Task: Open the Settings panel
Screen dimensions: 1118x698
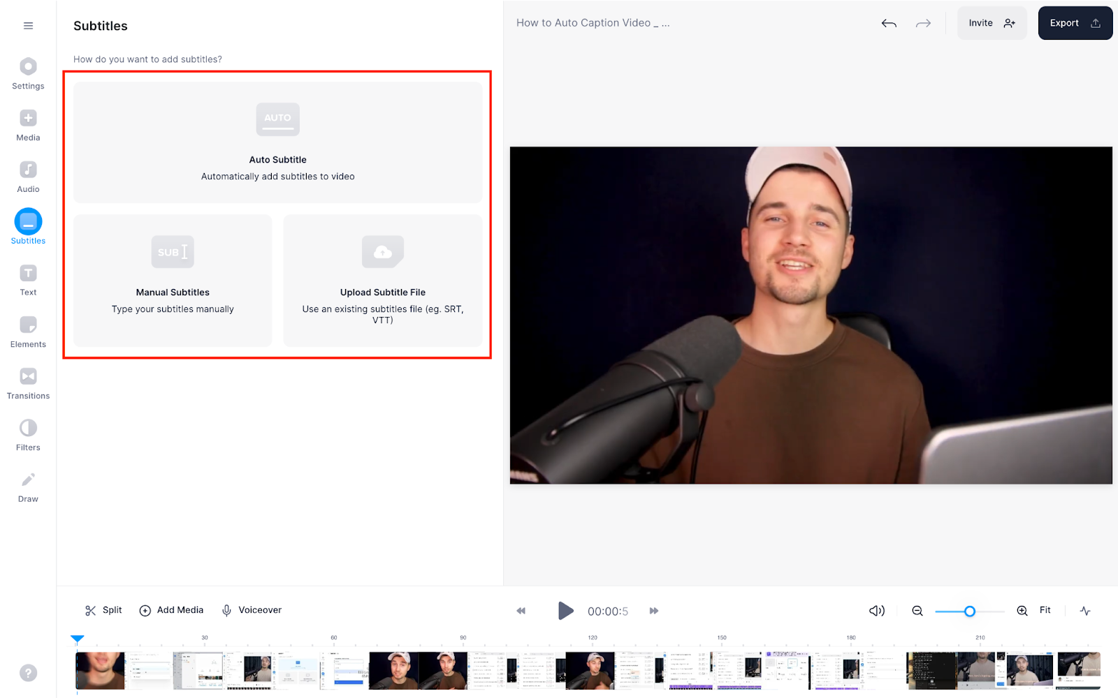Action: coord(28,74)
